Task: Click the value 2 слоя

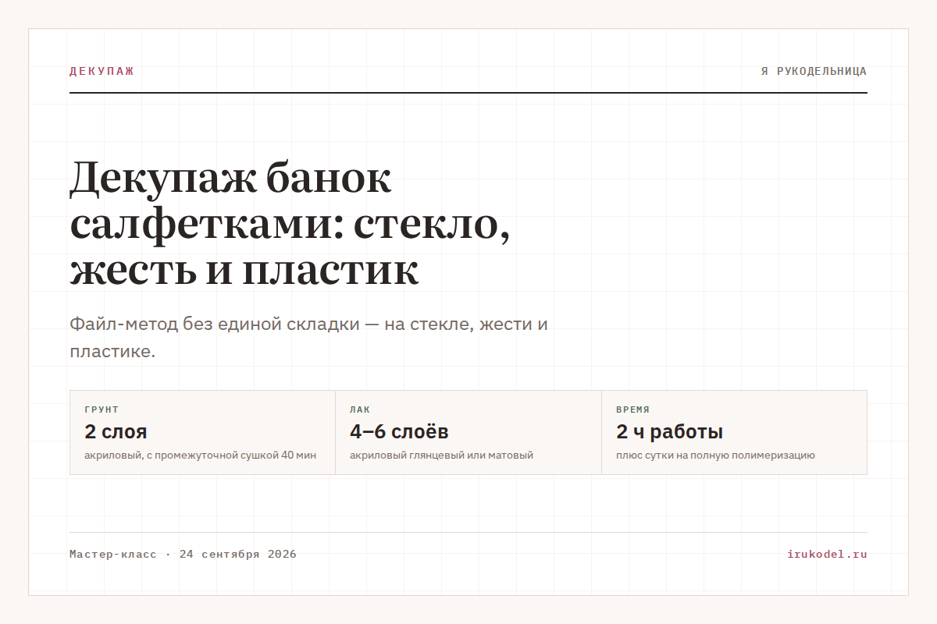Action: pyautogui.click(x=116, y=432)
